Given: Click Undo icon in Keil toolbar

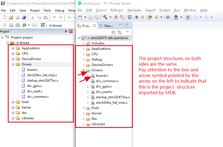Looking at the screenshot, I should [54, 17].
